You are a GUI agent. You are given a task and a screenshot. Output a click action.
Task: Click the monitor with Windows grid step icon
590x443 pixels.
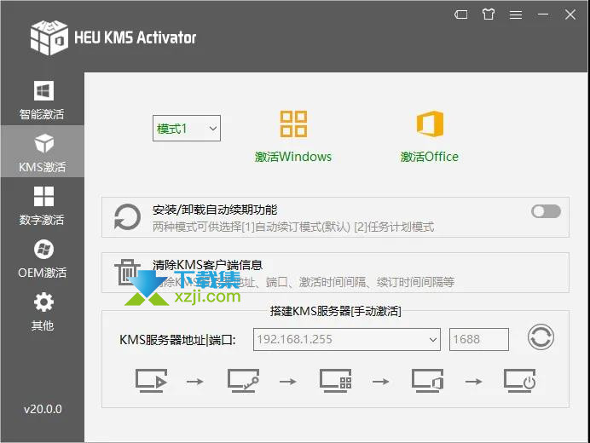(335, 381)
